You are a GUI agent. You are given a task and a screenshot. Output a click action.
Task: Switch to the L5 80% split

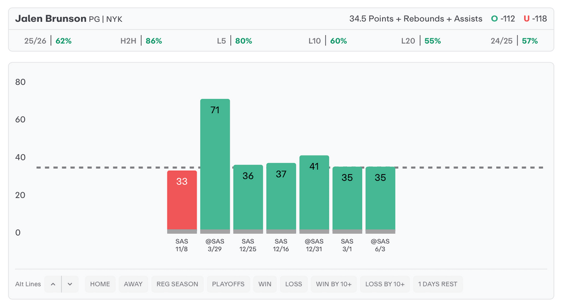click(234, 40)
